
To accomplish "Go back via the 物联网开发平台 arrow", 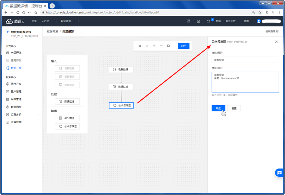I will (x=8, y=32).
